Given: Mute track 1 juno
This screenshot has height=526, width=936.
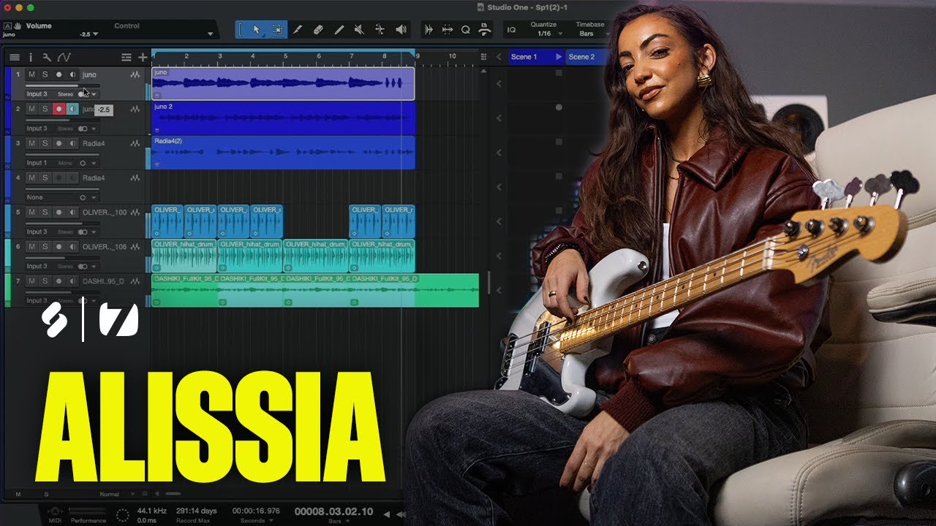Looking at the screenshot, I should pos(31,75).
